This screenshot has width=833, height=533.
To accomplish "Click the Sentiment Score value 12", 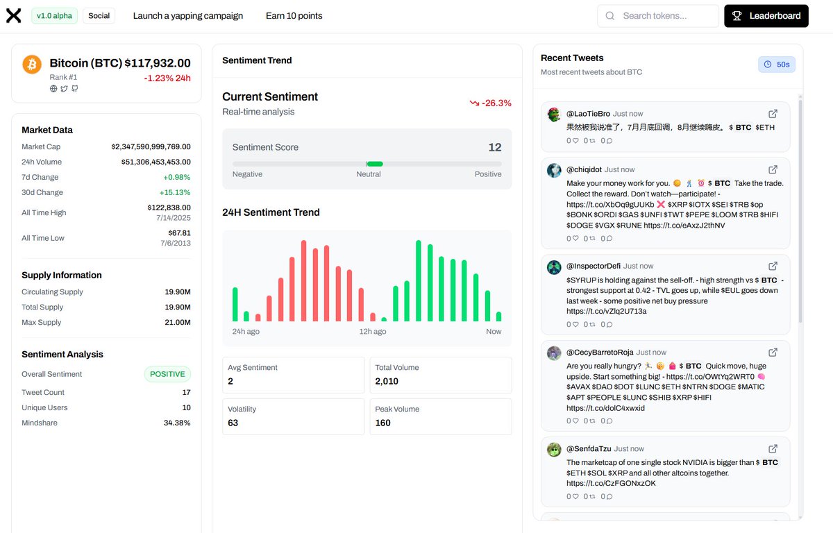I will 495,147.
